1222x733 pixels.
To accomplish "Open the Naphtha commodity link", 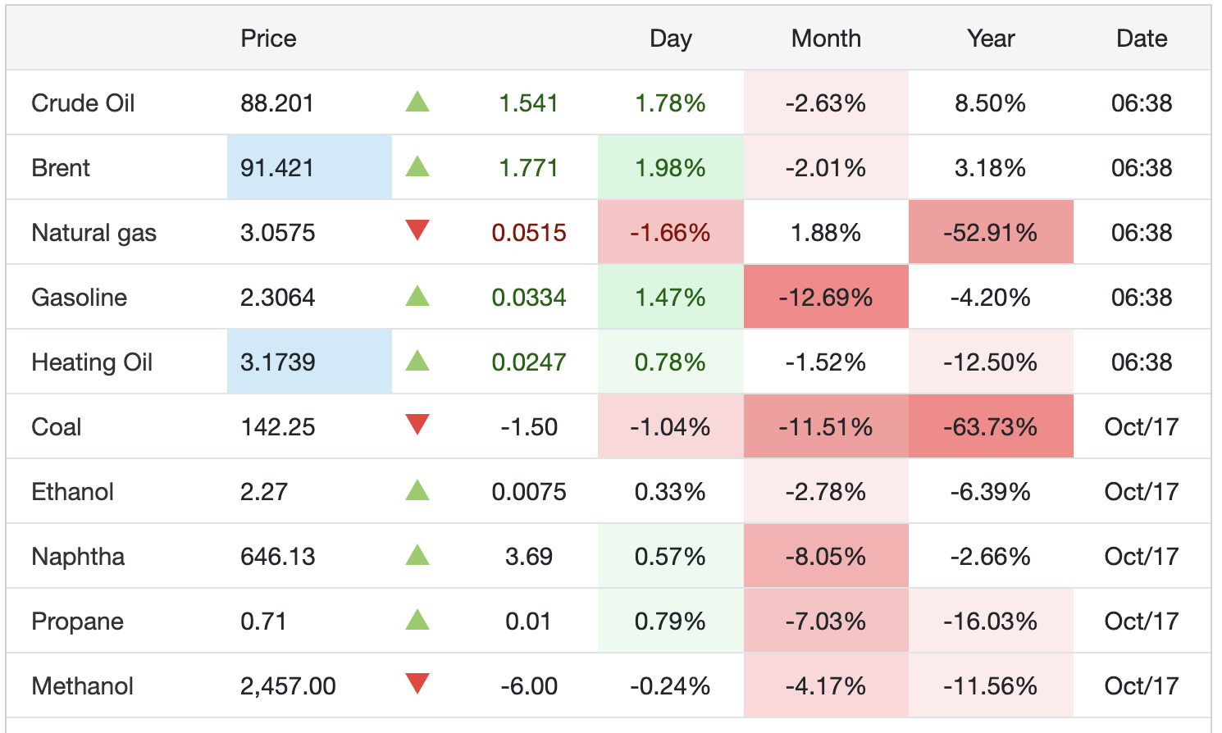I will pyautogui.click(x=78, y=557).
